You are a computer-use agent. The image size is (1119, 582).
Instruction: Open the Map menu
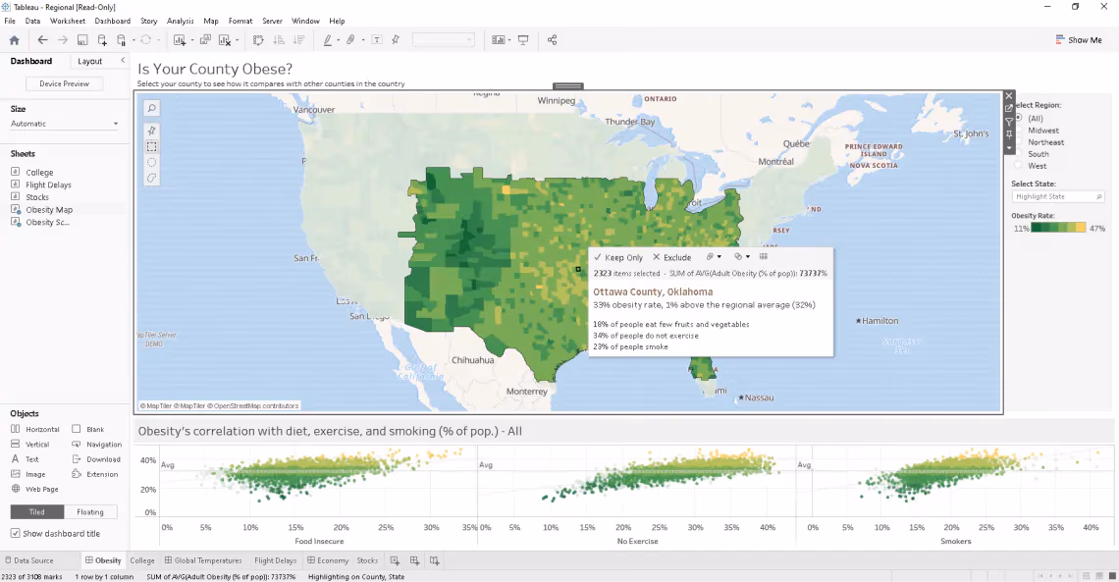[210, 21]
